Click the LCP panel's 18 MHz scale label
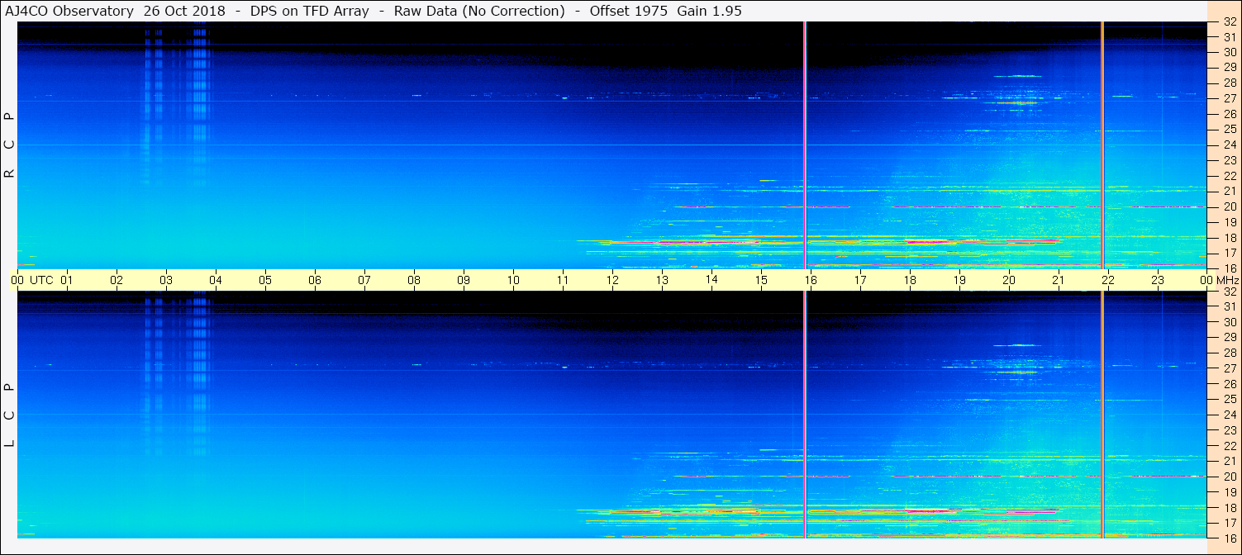Viewport: 1242px width, 555px height. coord(1230,508)
